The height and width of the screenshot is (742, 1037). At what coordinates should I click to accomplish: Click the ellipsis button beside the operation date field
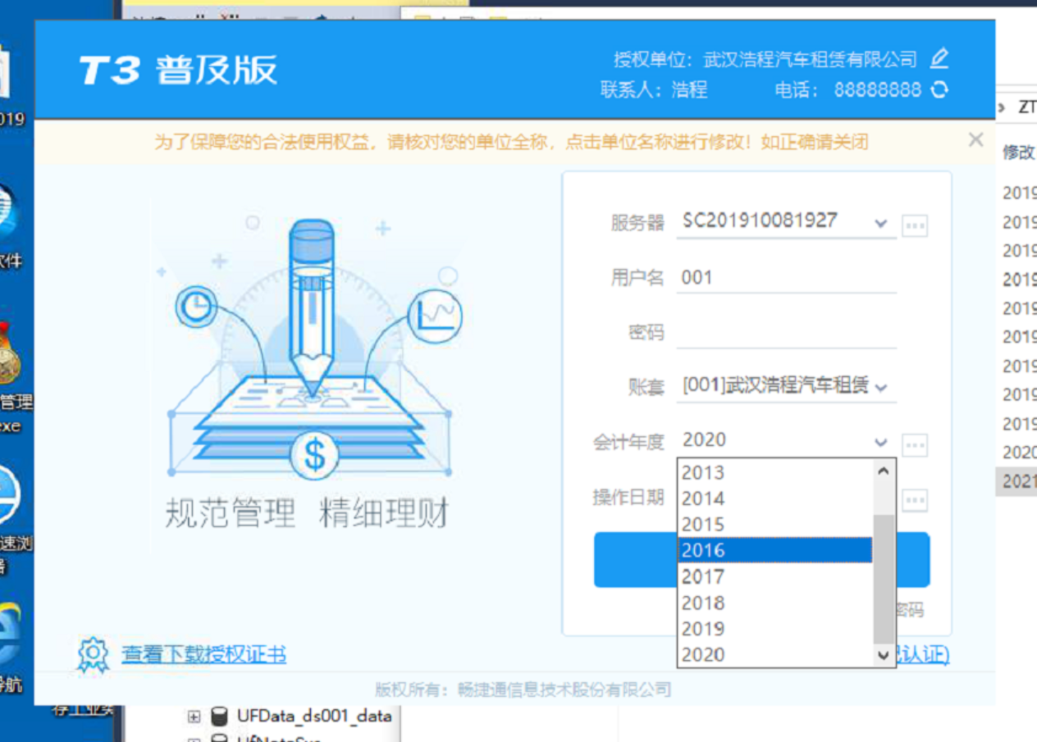(915, 500)
